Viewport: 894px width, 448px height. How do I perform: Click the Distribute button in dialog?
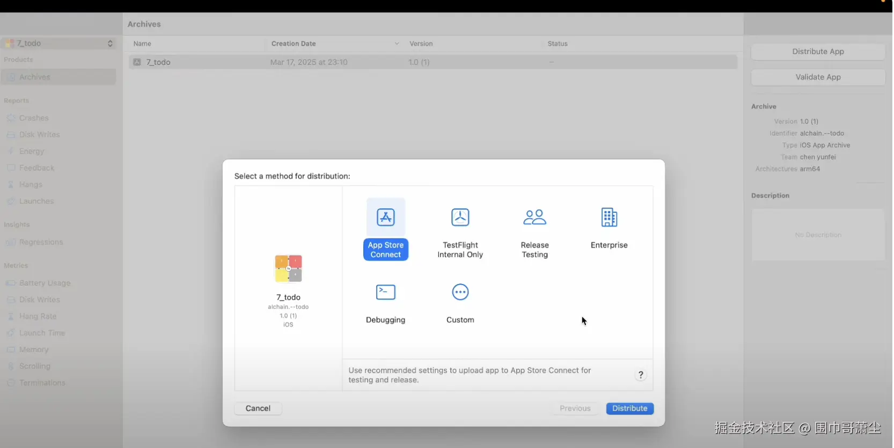pyautogui.click(x=629, y=408)
